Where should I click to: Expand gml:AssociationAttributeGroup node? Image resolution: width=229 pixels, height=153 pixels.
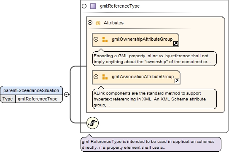point(96,77)
